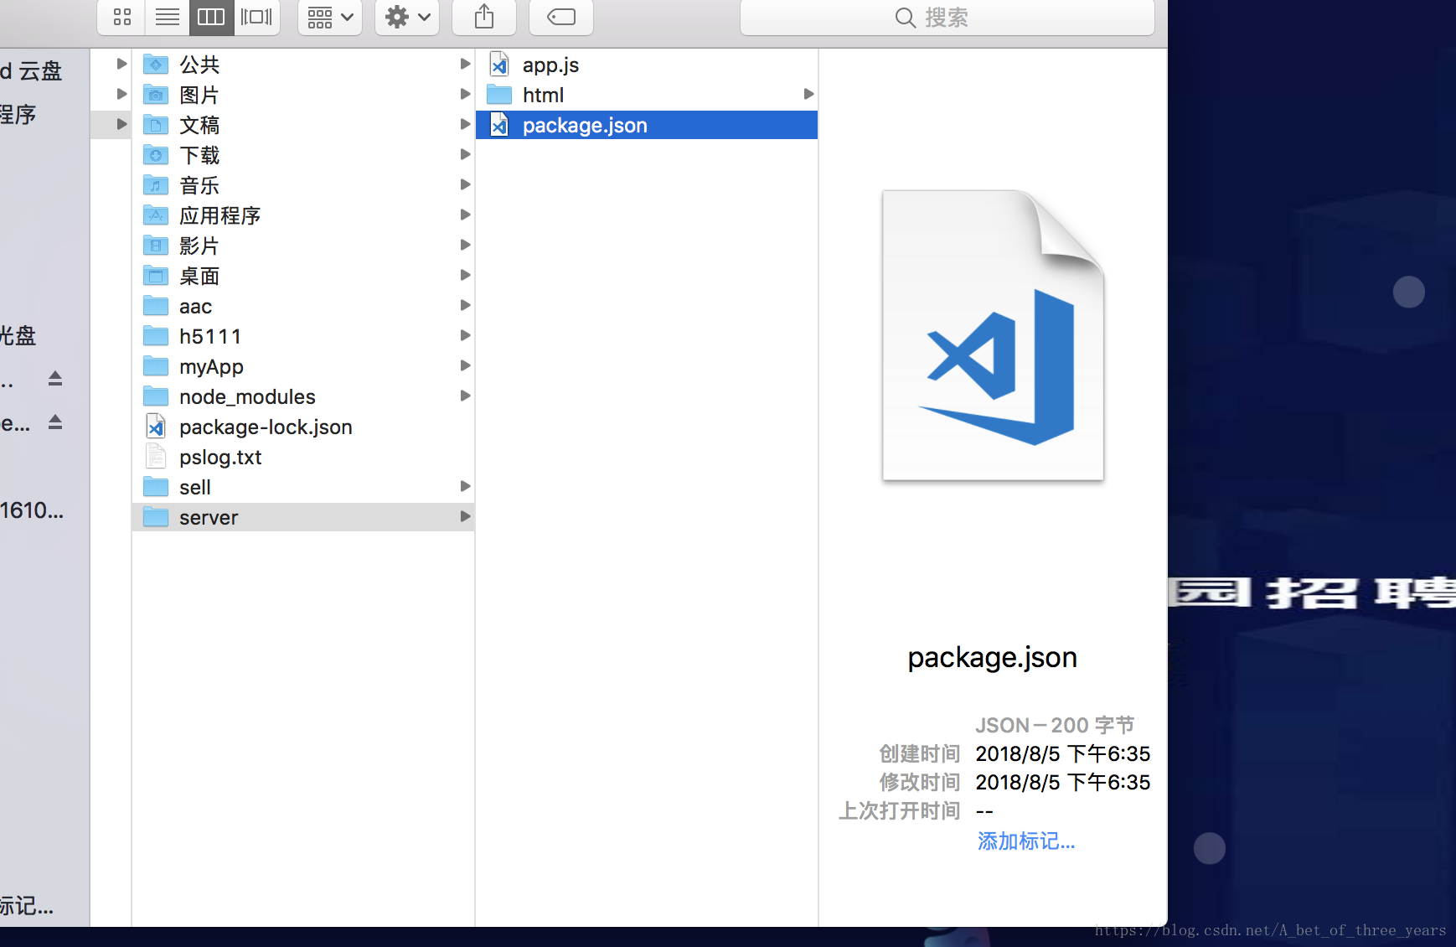Switch Finder to Cover Flow view
The width and height of the screenshot is (1456, 947).
(256, 17)
